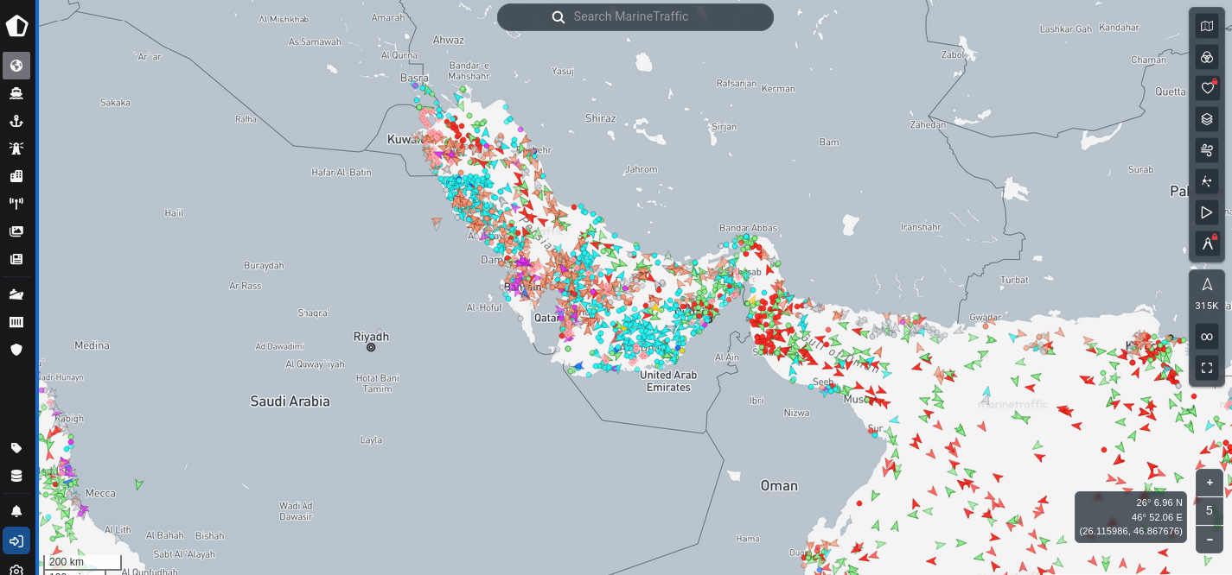Screen dimensions: 1232x575
Task: Open My Fleets heart icon
Action: [1207, 88]
